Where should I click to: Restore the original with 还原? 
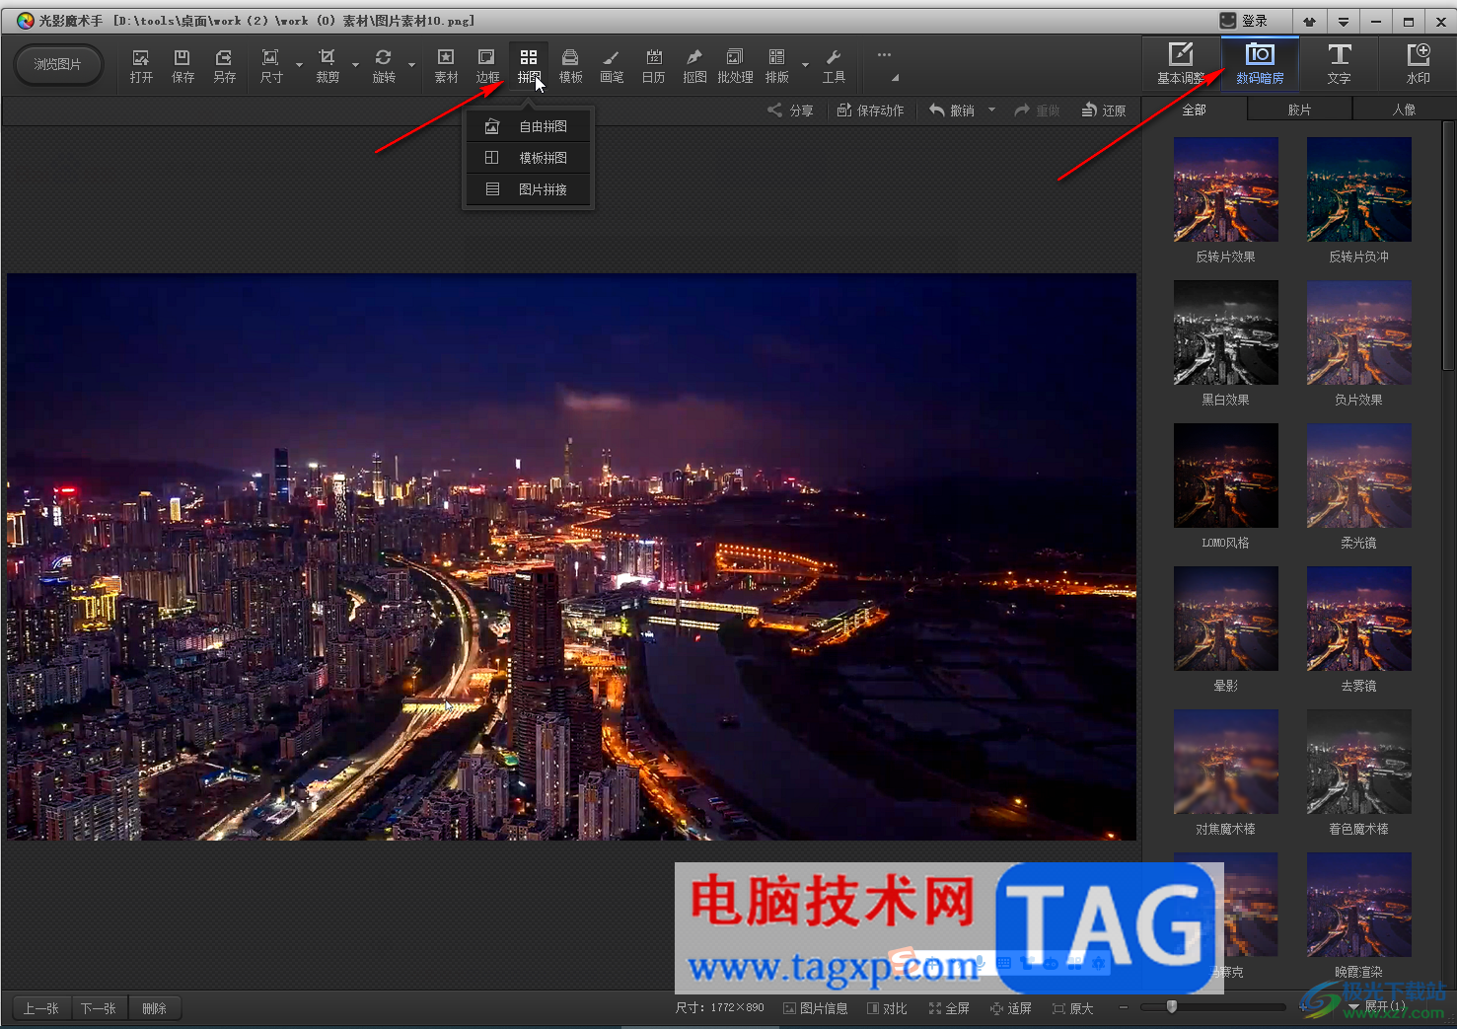pyautogui.click(x=1104, y=110)
